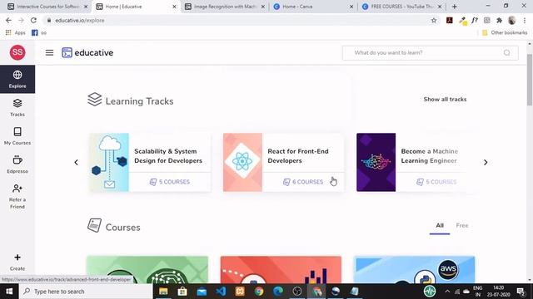Open the red course card thumbnail
Image resolution: width=533 pixels, height=299 pixels.
(x=281, y=270)
